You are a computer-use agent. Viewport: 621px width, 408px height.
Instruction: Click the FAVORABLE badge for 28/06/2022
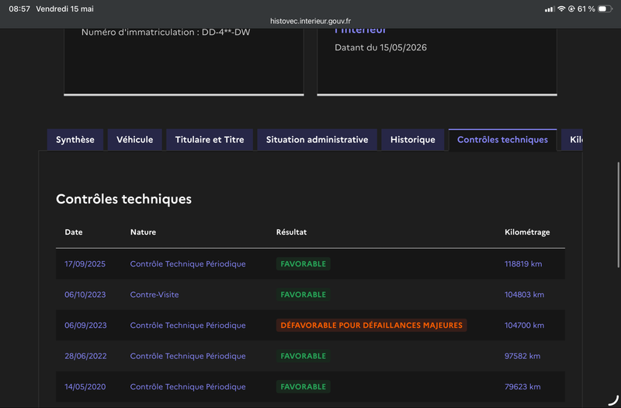pos(304,356)
